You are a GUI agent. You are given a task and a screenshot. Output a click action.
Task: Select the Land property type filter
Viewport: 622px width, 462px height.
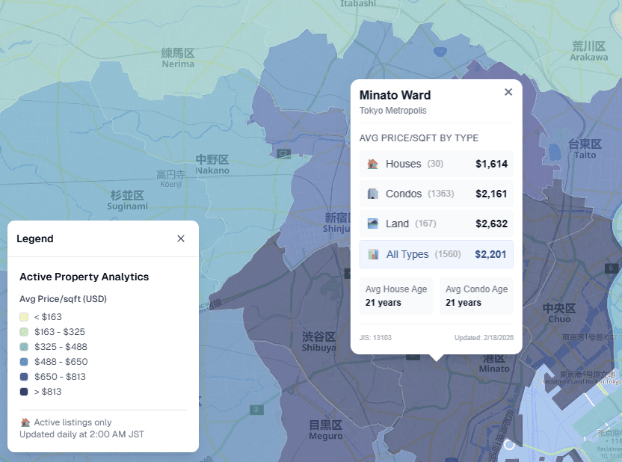(x=437, y=223)
